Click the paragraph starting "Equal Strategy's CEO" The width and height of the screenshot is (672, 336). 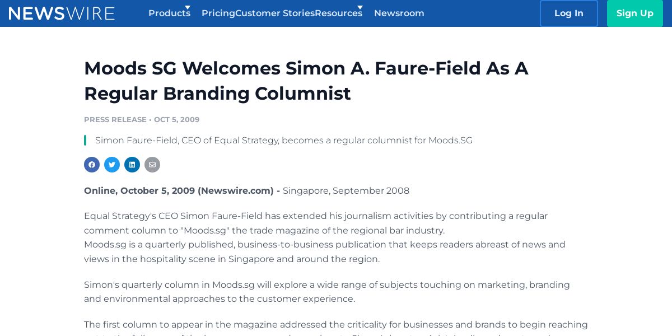pos(315,223)
